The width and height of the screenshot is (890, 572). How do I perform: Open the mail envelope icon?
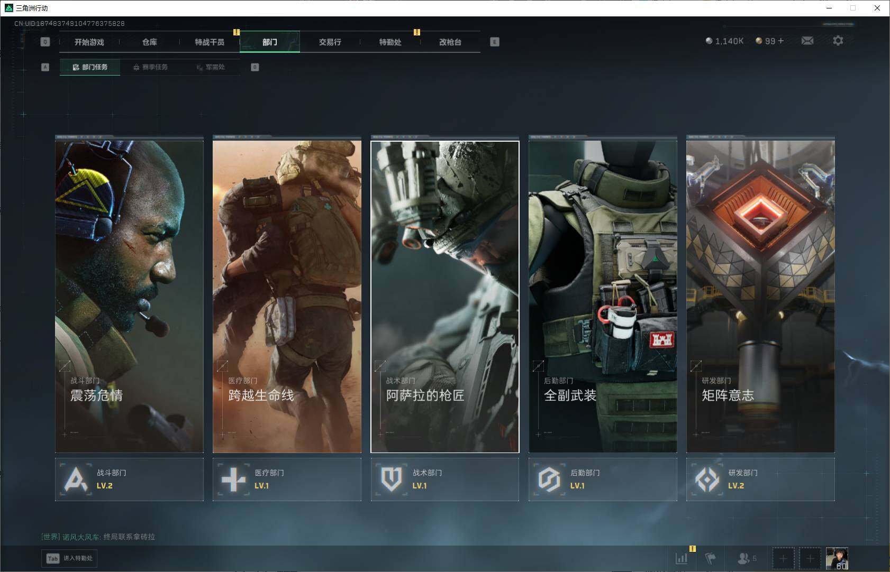(807, 41)
